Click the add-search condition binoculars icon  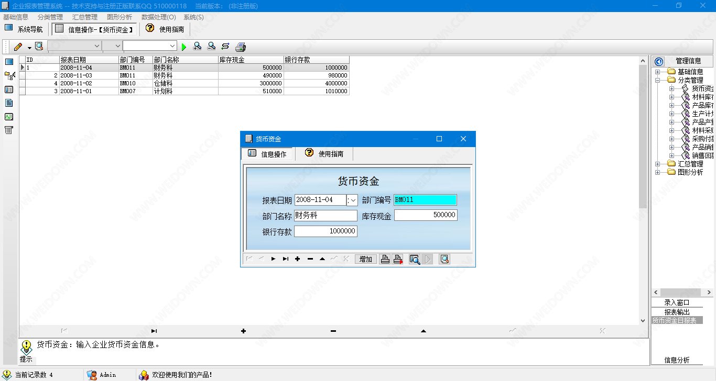[197, 46]
